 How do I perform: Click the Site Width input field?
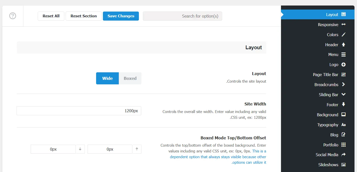click(x=79, y=111)
